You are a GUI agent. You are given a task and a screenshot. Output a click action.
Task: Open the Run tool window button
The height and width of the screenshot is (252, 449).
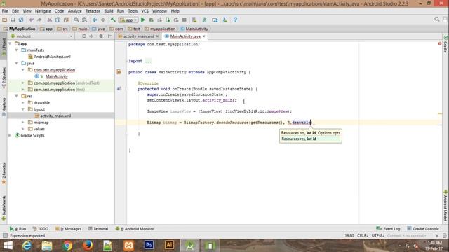click(x=18, y=229)
